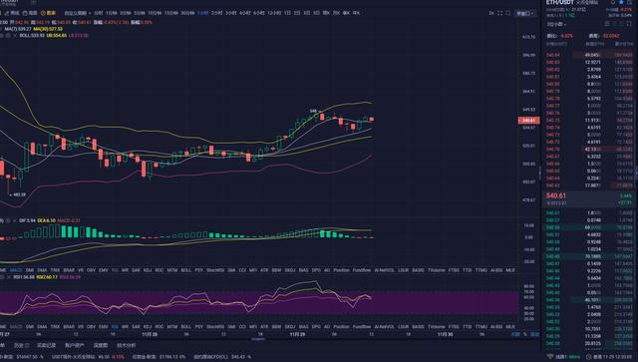Click the clock icon in status bar
Screen dimensions: 638x362
tap(588, 357)
